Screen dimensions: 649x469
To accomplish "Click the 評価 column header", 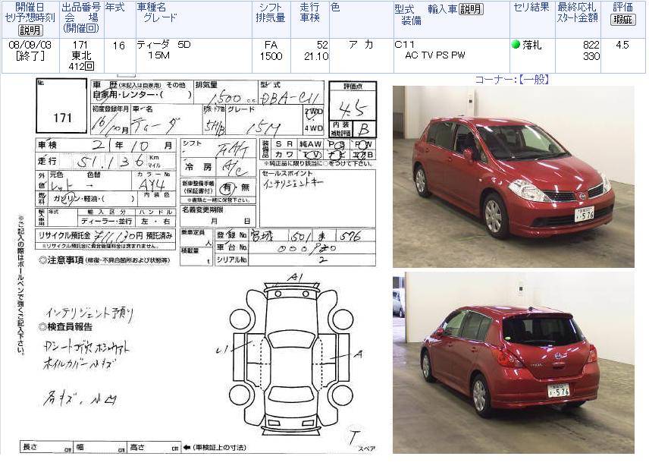I will tap(622, 7).
